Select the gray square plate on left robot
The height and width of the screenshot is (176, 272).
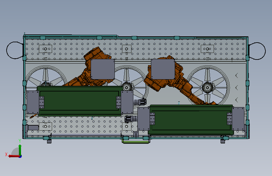click(103, 69)
